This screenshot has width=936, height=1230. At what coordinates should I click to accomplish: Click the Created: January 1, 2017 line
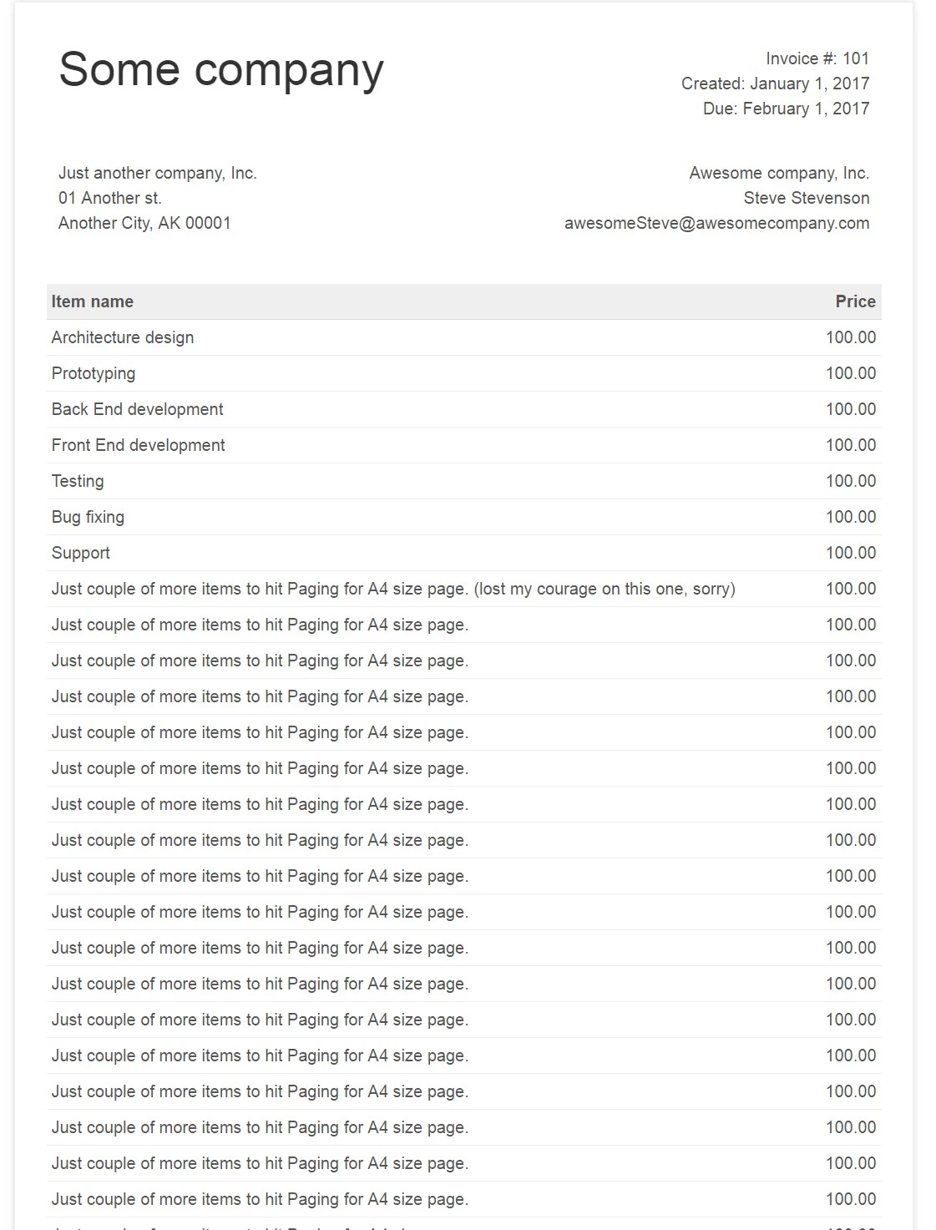[775, 84]
